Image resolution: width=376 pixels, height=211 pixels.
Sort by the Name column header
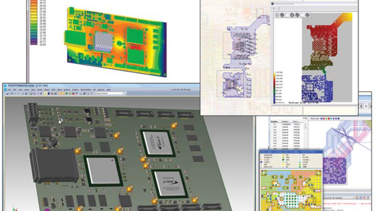pos(296,121)
